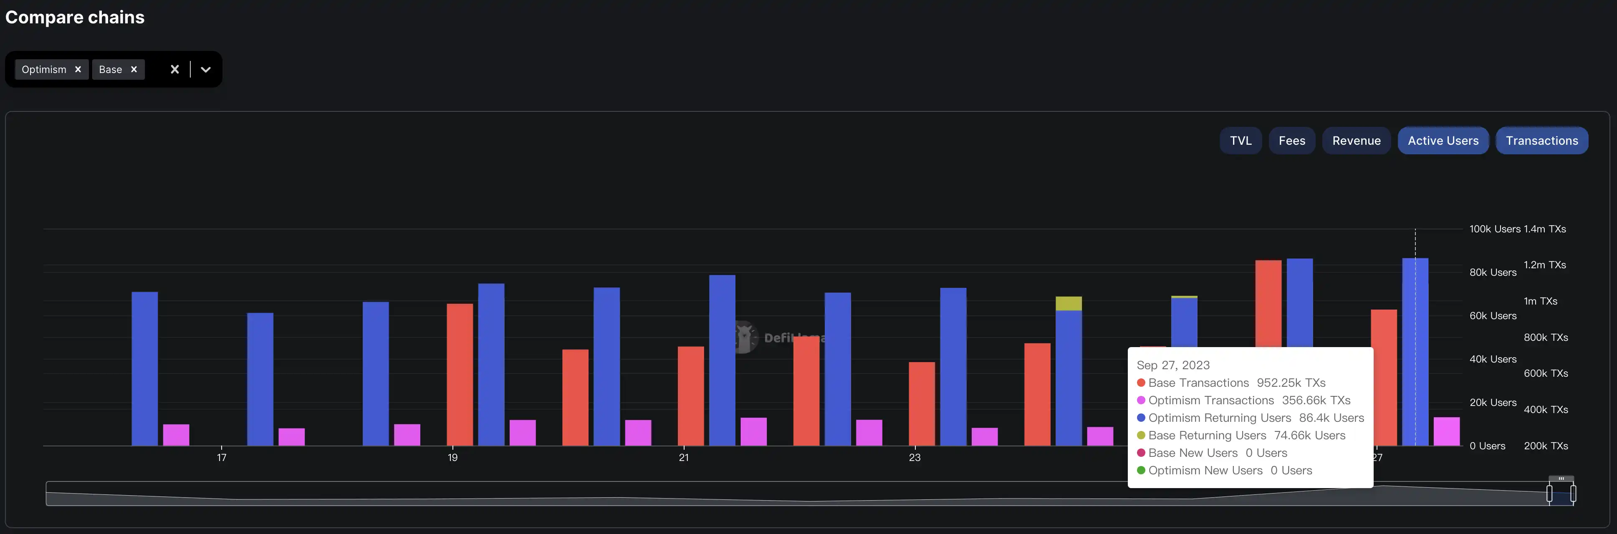Click the Active Users button
Viewport: 1617px width, 534px height.
(1443, 140)
